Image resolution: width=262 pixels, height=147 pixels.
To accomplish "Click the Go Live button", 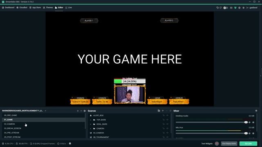I will (248, 143).
